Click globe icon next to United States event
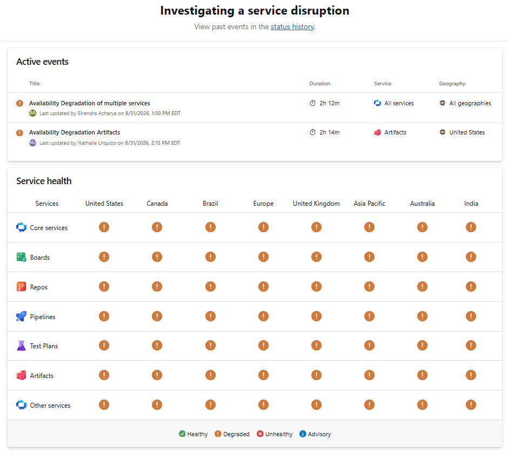 click(443, 132)
